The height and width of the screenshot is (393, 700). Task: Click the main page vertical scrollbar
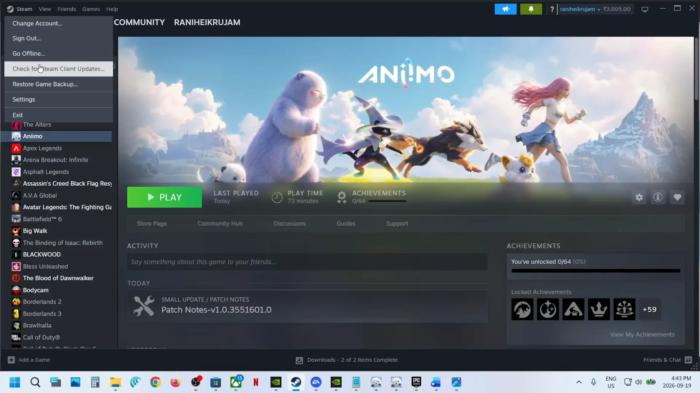(x=697, y=69)
